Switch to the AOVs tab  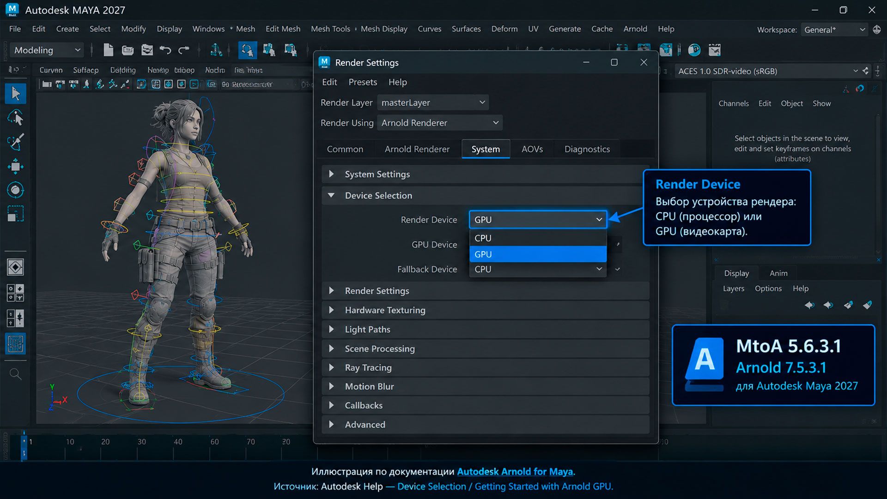tap(532, 149)
